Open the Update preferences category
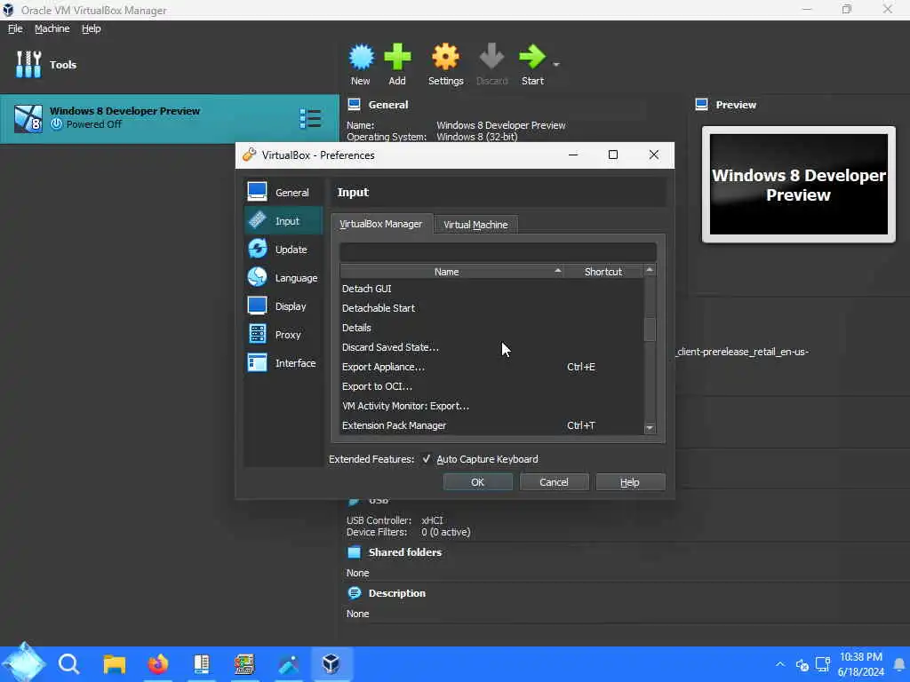This screenshot has width=910, height=682. (283, 249)
